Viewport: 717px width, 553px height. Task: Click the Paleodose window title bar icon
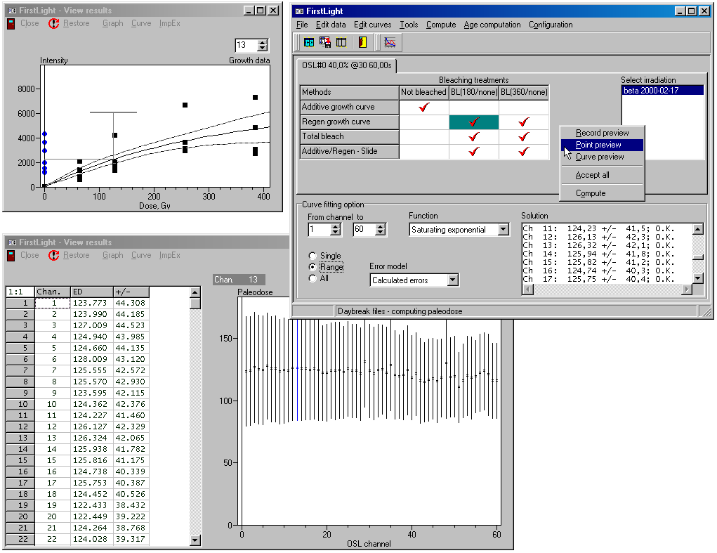tap(12, 242)
